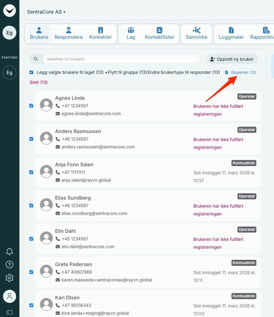Viewport: 274px width, 317px height.
Task: Deselect Elin Dahl's checkbox
Action: (31, 239)
